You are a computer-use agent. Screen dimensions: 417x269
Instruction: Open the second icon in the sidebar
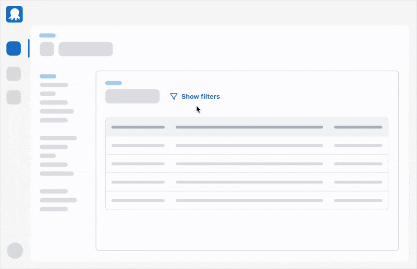[x=14, y=74]
